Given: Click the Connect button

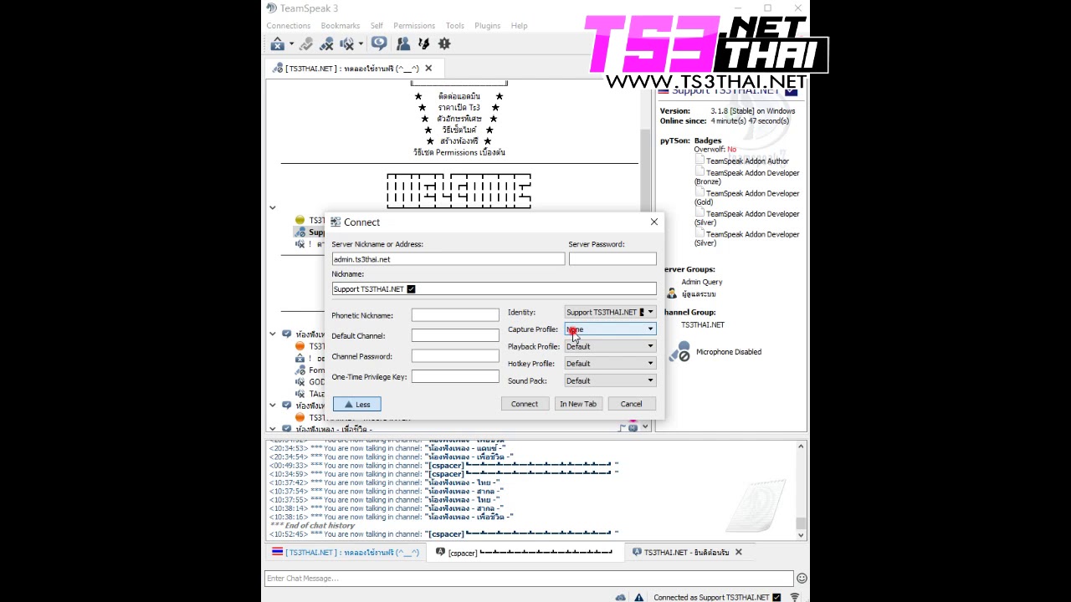Looking at the screenshot, I should (x=525, y=404).
